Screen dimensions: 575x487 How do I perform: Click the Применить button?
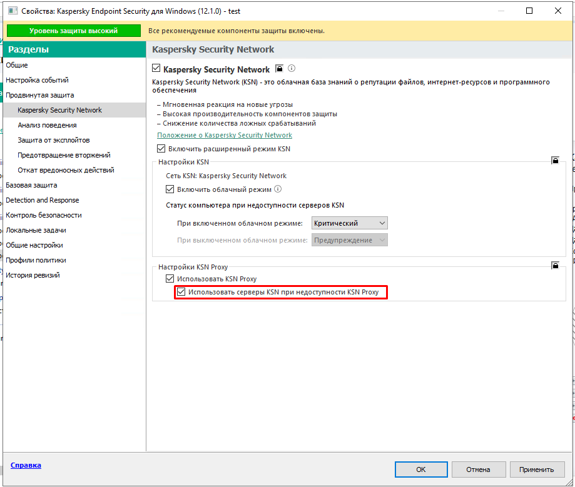click(536, 469)
